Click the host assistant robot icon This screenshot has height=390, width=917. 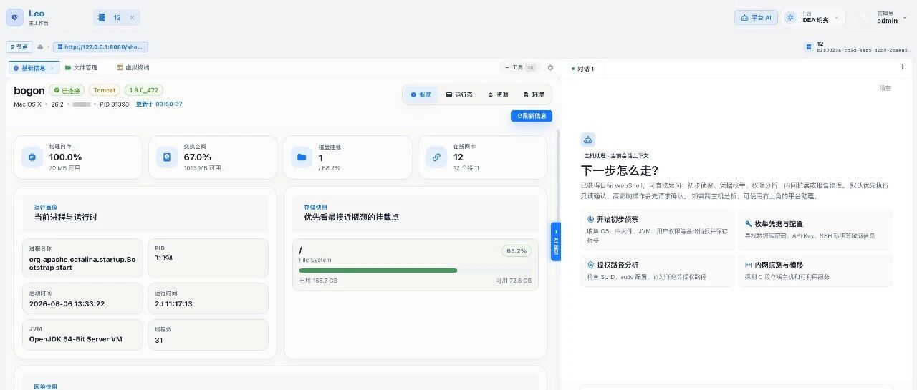[588, 140]
